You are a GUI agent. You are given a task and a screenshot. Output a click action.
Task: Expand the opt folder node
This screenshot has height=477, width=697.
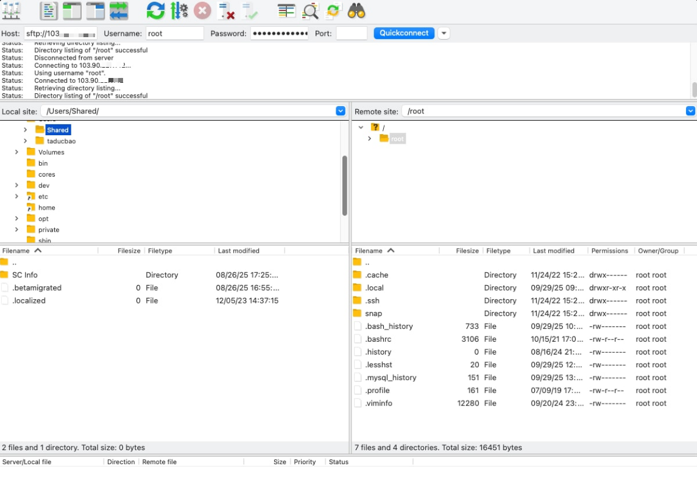16,219
